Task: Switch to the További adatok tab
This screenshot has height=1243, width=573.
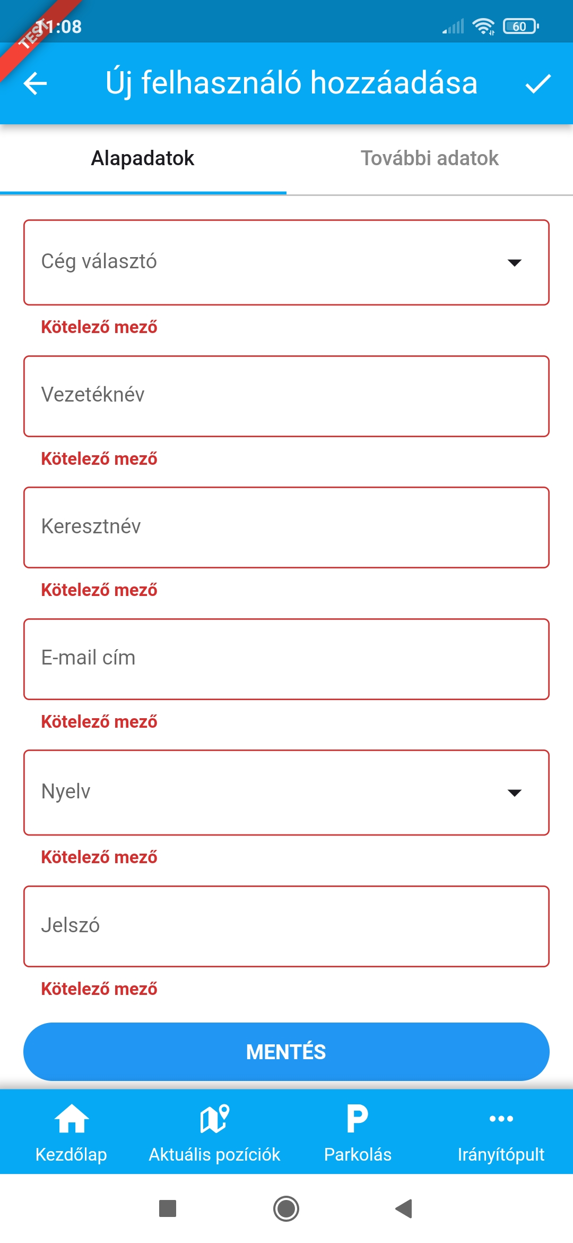Action: tap(429, 158)
